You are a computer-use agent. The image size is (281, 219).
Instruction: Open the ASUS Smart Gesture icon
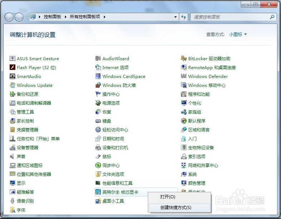[12, 58]
